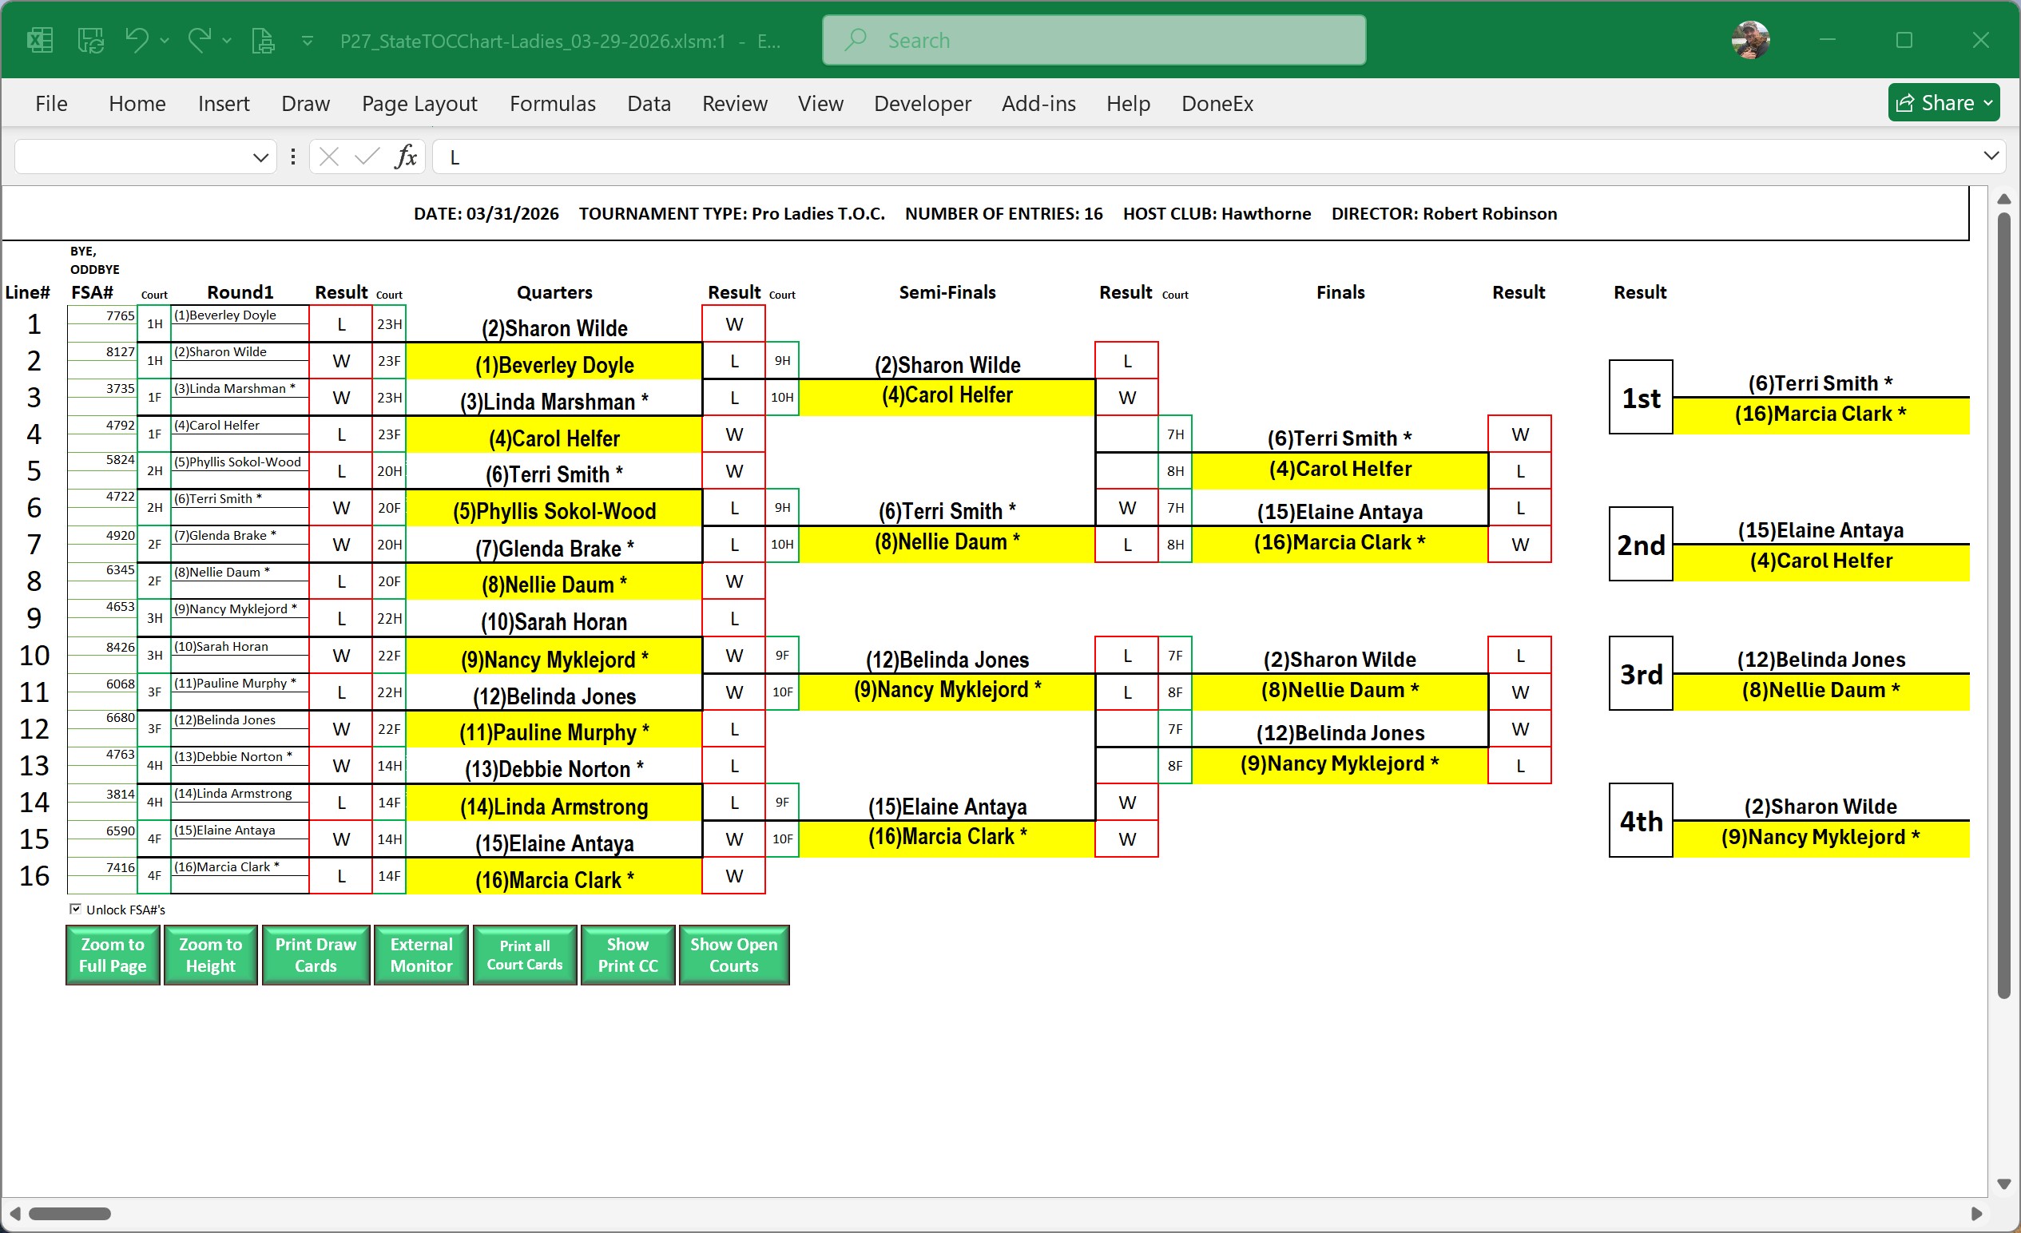Open the Developer ribbon tab
The image size is (2021, 1233).
pyautogui.click(x=922, y=103)
